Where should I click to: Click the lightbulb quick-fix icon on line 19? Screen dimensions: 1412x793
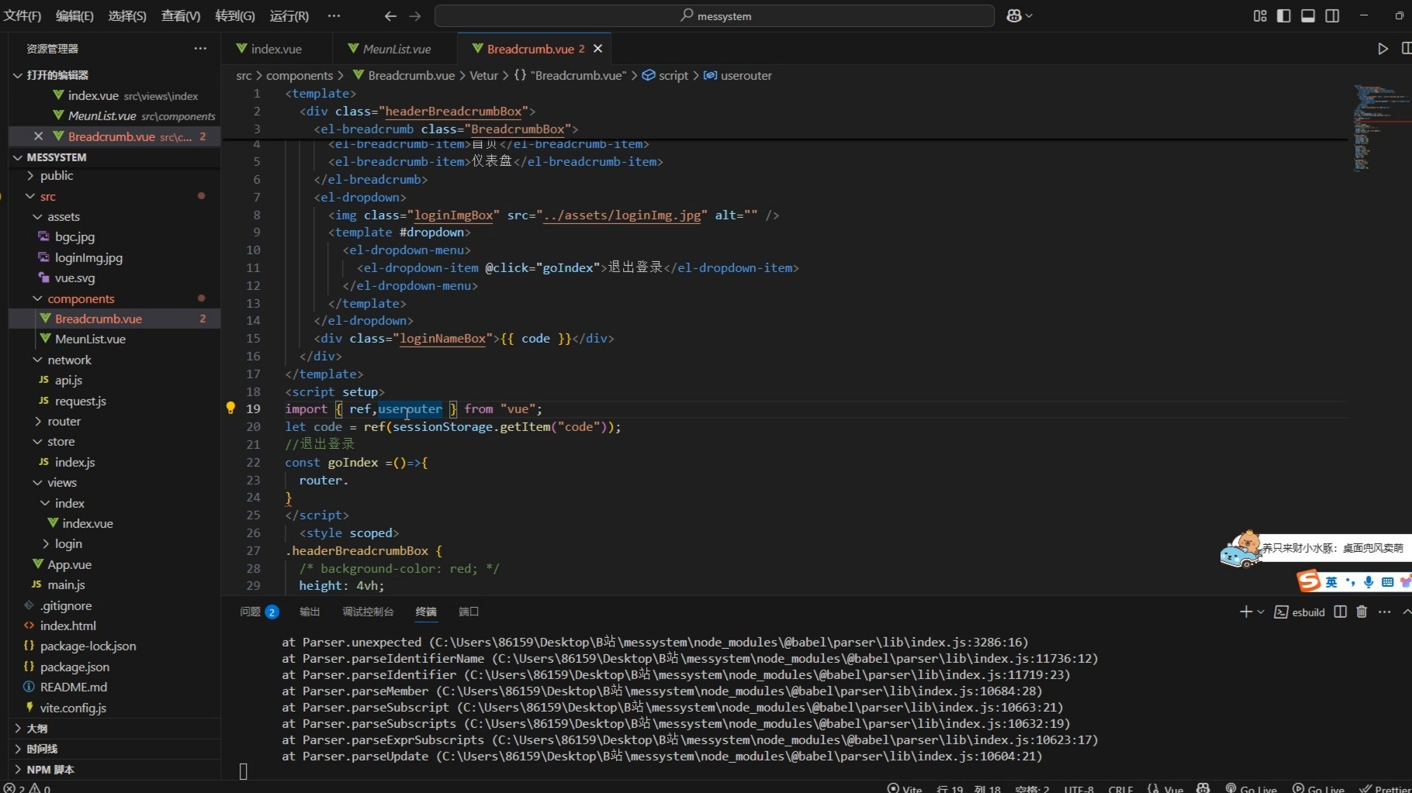tap(230, 409)
